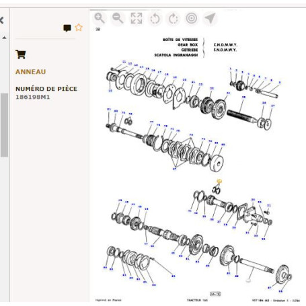Select callout number 21 in the top assembly
The image size is (306, 306).
pos(193,82)
